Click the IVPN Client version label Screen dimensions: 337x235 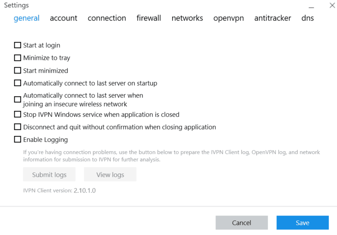48,190
